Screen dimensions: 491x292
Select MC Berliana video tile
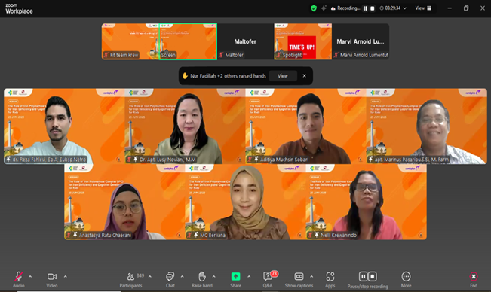[246, 202]
